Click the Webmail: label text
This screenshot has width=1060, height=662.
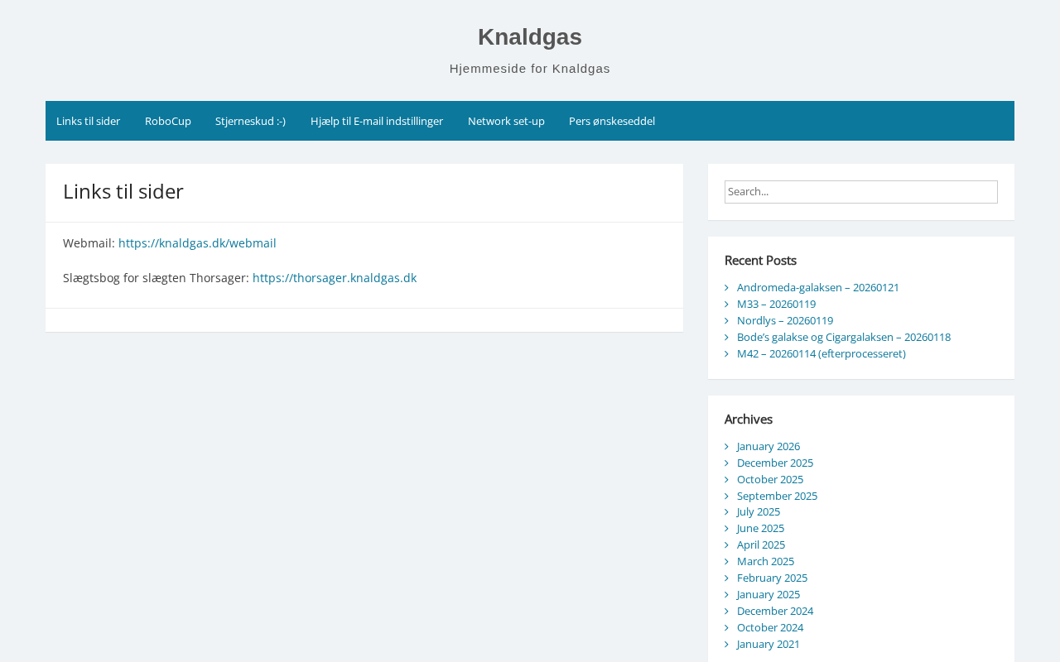(x=89, y=243)
